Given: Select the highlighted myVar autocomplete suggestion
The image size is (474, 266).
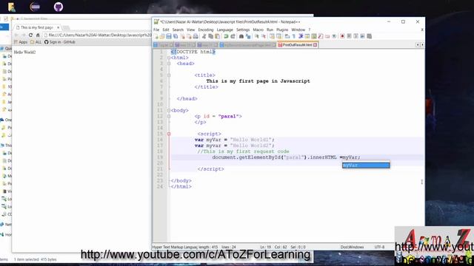Looking at the screenshot, I should coord(366,166).
